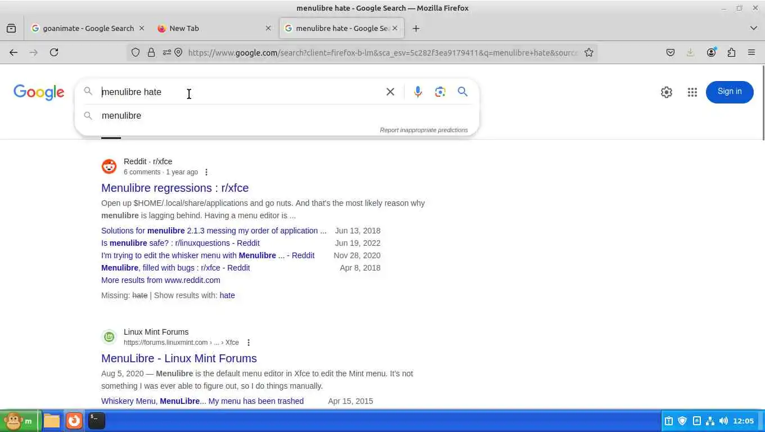
Task: Open file manager from taskbar
Action: coord(52,421)
